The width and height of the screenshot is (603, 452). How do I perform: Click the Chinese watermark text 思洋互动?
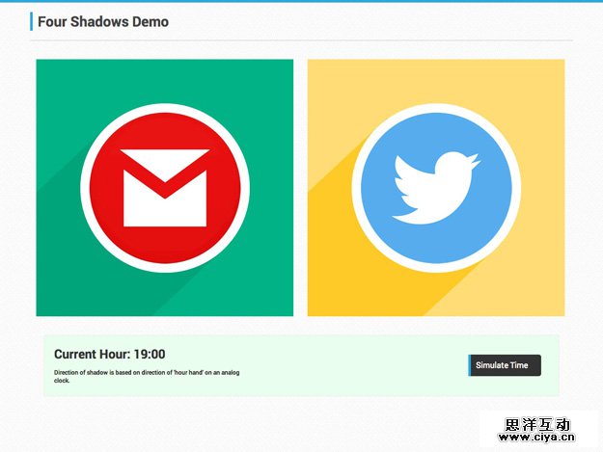click(x=536, y=423)
